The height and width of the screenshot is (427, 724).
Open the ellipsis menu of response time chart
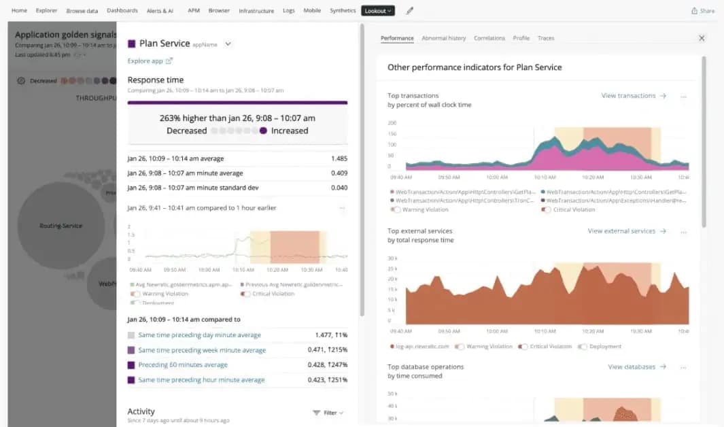[x=342, y=208]
